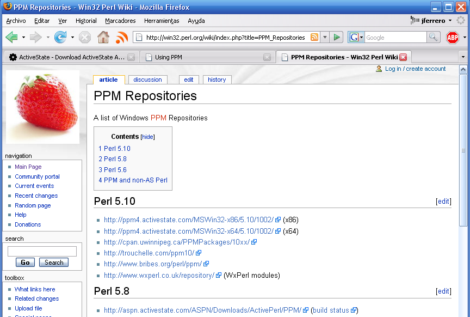Click the scrollbar up arrow
The width and height of the screenshot is (470, 317).
(x=463, y=70)
